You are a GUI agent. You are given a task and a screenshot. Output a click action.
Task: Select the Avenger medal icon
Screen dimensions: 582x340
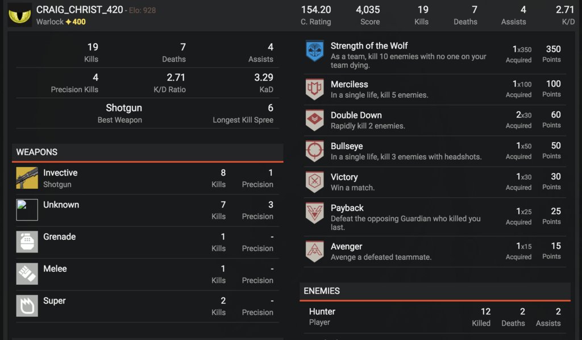pos(315,251)
